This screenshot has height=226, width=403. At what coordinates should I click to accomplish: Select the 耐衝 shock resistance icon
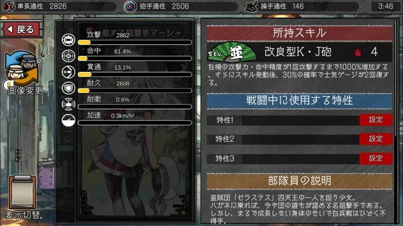[x=69, y=104]
